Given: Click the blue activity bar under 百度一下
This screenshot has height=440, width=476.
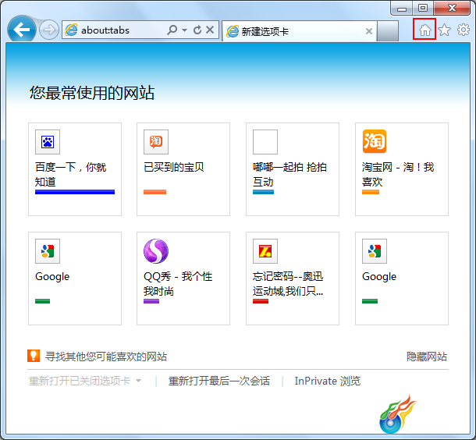Looking at the screenshot, I should pos(75,192).
